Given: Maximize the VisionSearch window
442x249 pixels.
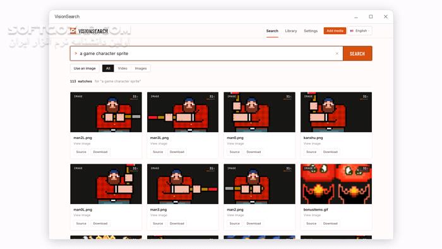Looking at the screenshot, I should 371,16.
